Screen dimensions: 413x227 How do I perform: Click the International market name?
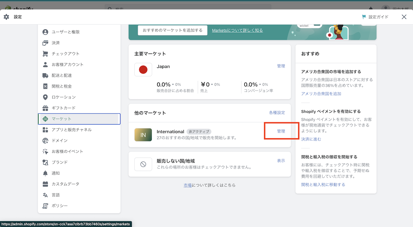coord(170,132)
